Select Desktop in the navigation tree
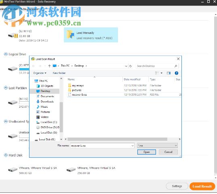217x194 pixels. coord(45,91)
